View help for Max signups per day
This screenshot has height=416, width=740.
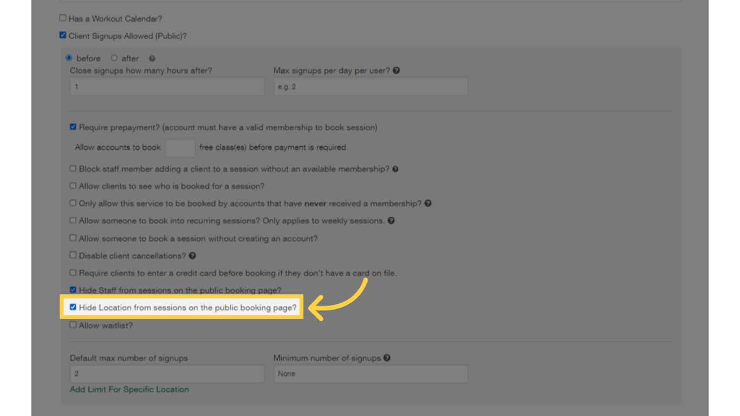click(x=397, y=70)
